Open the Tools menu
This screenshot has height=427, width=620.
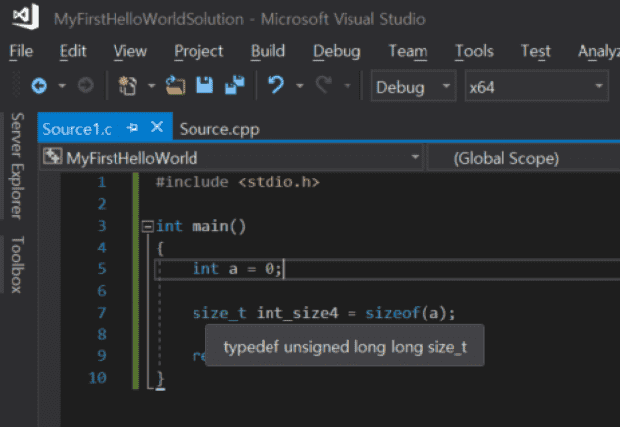point(474,51)
